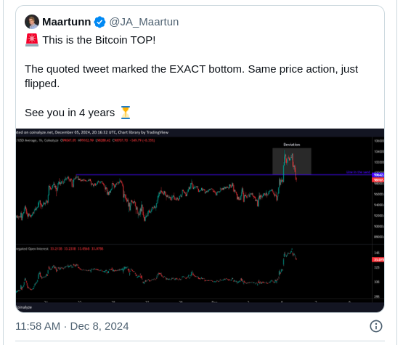The height and width of the screenshot is (345, 403).
Task: Click the red current-price tag on the axis
Action: [378, 180]
